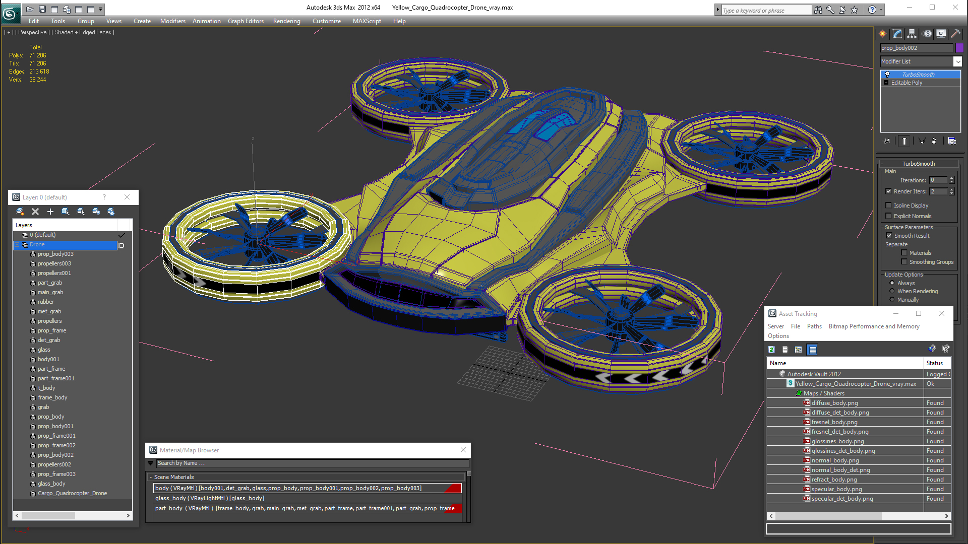This screenshot has width=968, height=544.
Task: Open the Modifiers menu
Action: (172, 21)
